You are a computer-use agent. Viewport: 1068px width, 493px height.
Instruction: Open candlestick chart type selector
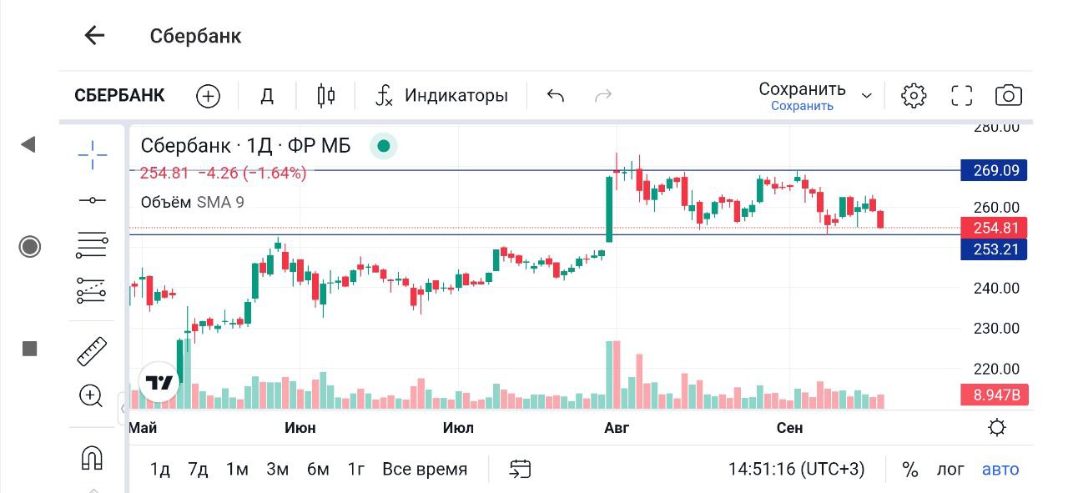pyautogui.click(x=326, y=96)
